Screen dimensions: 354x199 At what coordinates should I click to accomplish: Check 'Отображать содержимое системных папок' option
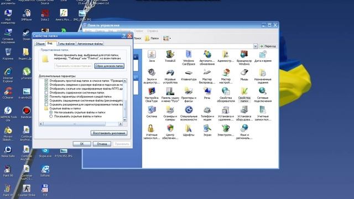(46, 92)
